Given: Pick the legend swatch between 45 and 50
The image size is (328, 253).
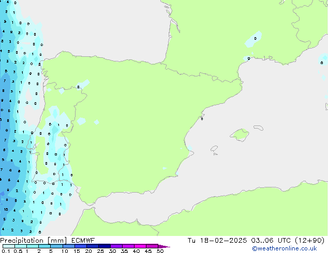Looking at the screenshot, I should click(152, 246).
